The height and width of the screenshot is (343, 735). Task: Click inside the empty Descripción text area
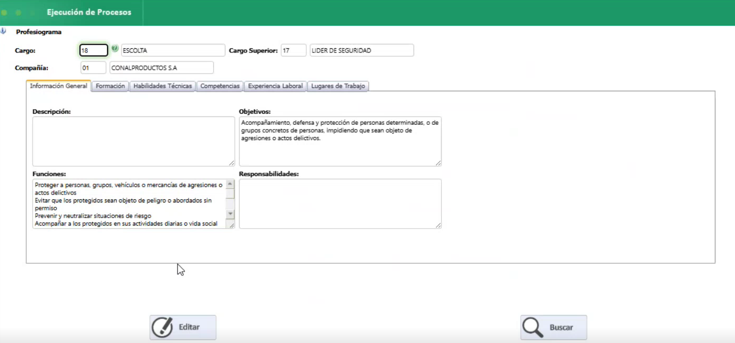coord(133,142)
